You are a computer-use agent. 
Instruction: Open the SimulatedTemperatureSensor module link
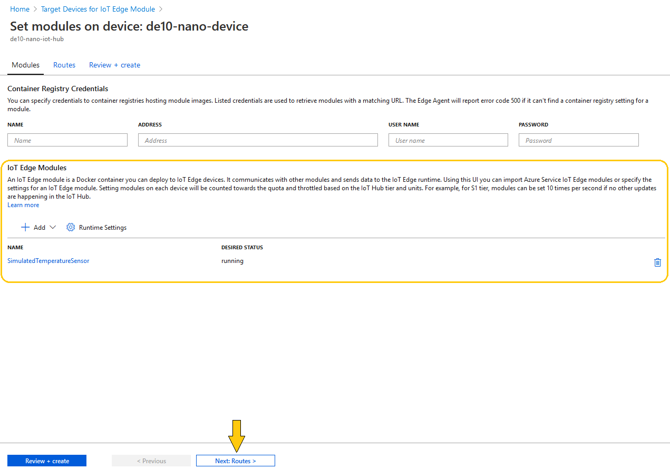coord(48,261)
